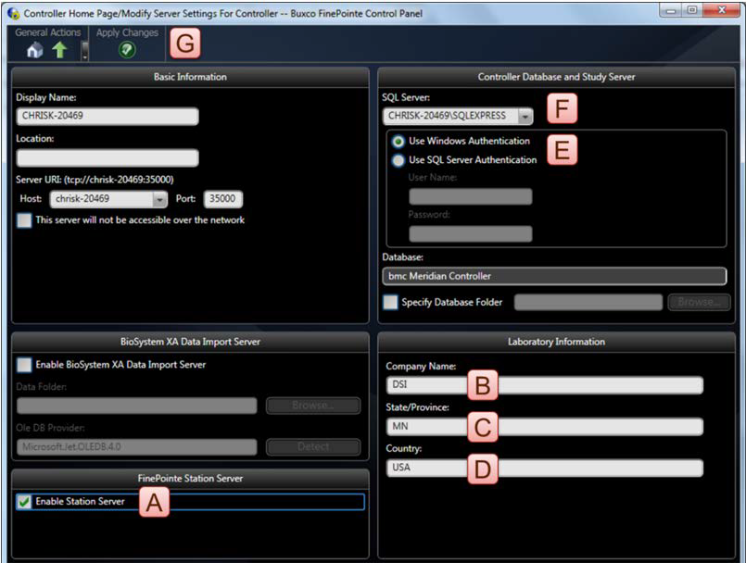
Task: Check 'This server will not be accessible' box
Action: 24,220
